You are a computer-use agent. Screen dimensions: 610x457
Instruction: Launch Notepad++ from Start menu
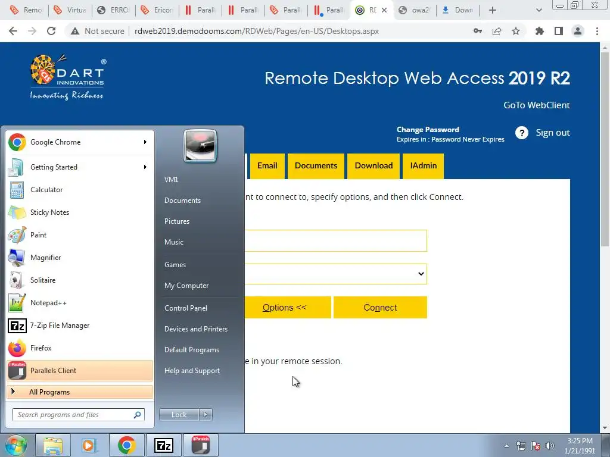point(80,303)
